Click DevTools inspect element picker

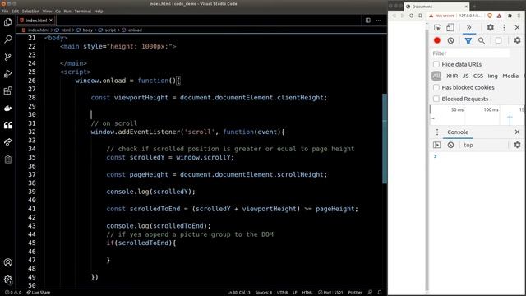[437, 27]
